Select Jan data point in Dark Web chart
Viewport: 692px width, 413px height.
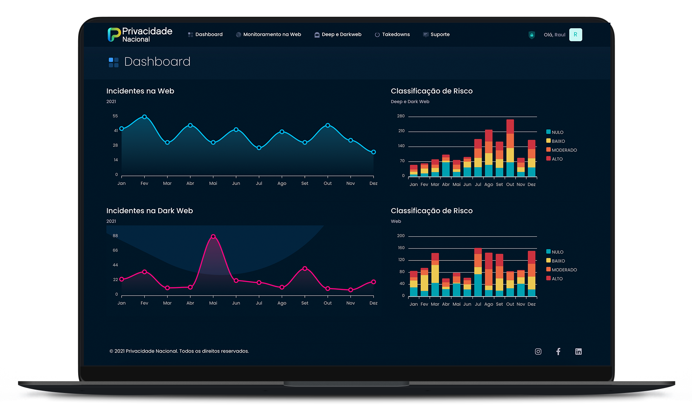122,279
